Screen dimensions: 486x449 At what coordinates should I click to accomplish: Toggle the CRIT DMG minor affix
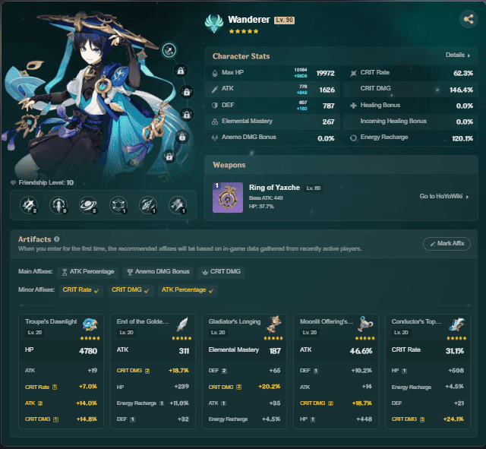131,290
